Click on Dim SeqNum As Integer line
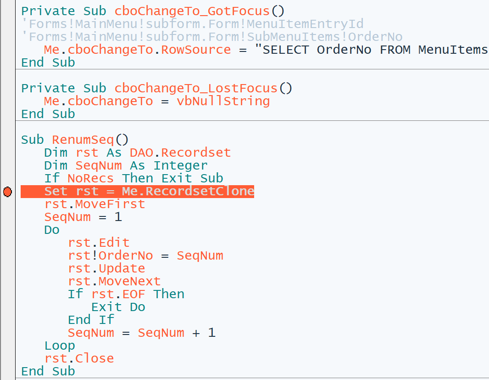The height and width of the screenshot is (380, 489). (126, 165)
